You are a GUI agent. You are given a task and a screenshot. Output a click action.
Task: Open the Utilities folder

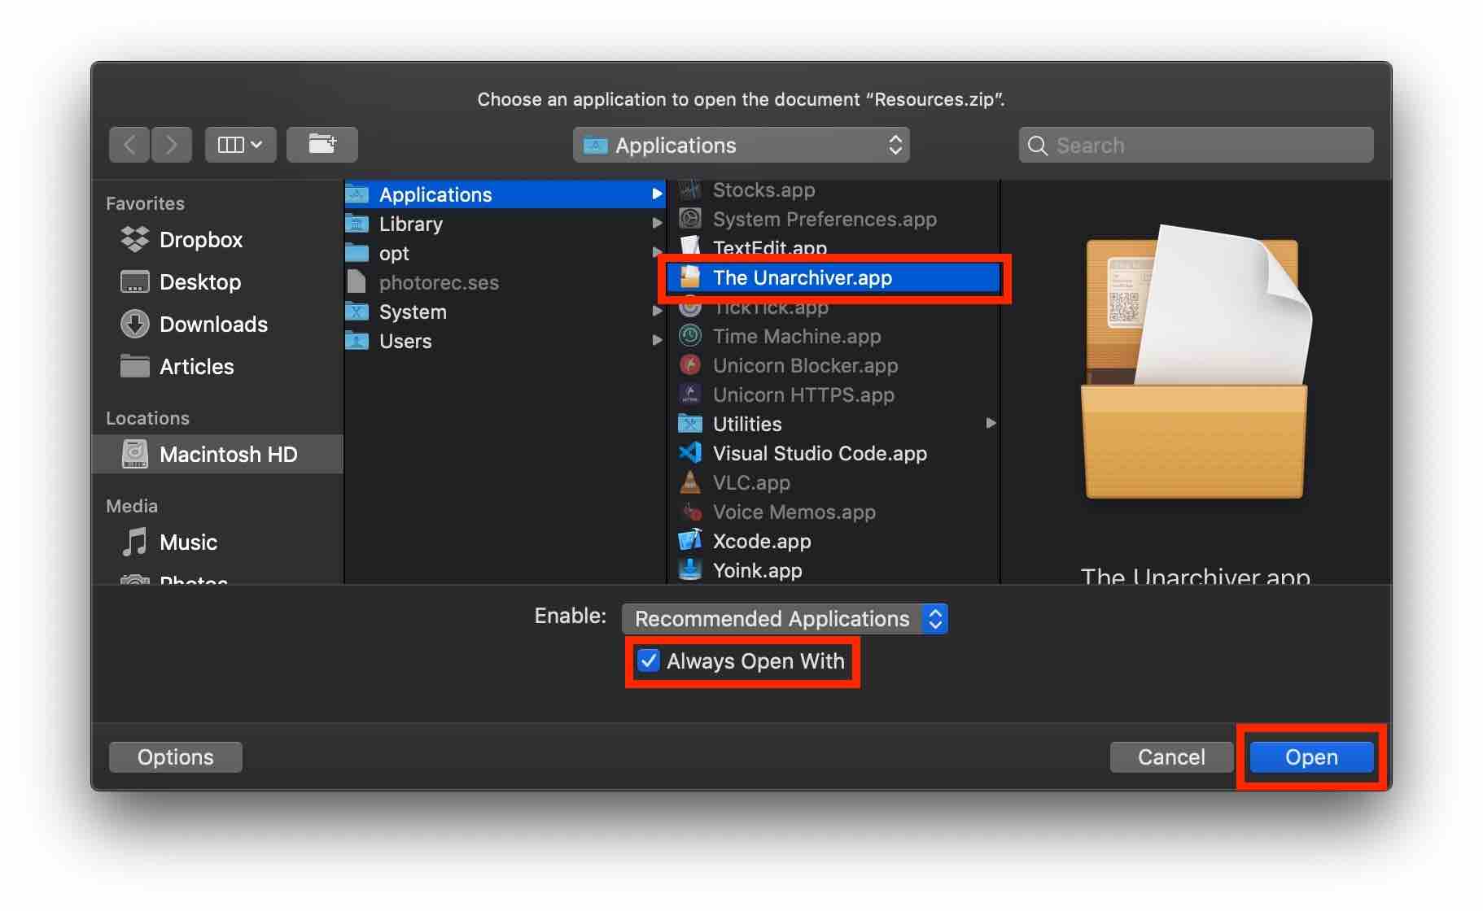click(833, 424)
